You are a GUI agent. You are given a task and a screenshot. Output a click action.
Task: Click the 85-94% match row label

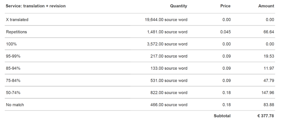[x=13, y=68]
